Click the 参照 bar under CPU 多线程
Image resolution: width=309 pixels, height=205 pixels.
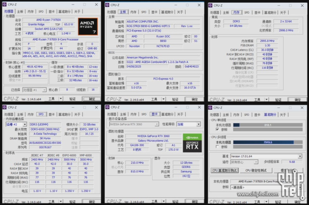tap(268, 147)
